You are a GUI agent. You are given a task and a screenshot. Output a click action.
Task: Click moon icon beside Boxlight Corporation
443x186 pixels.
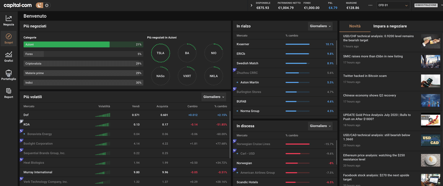pyautogui.click(x=22, y=140)
